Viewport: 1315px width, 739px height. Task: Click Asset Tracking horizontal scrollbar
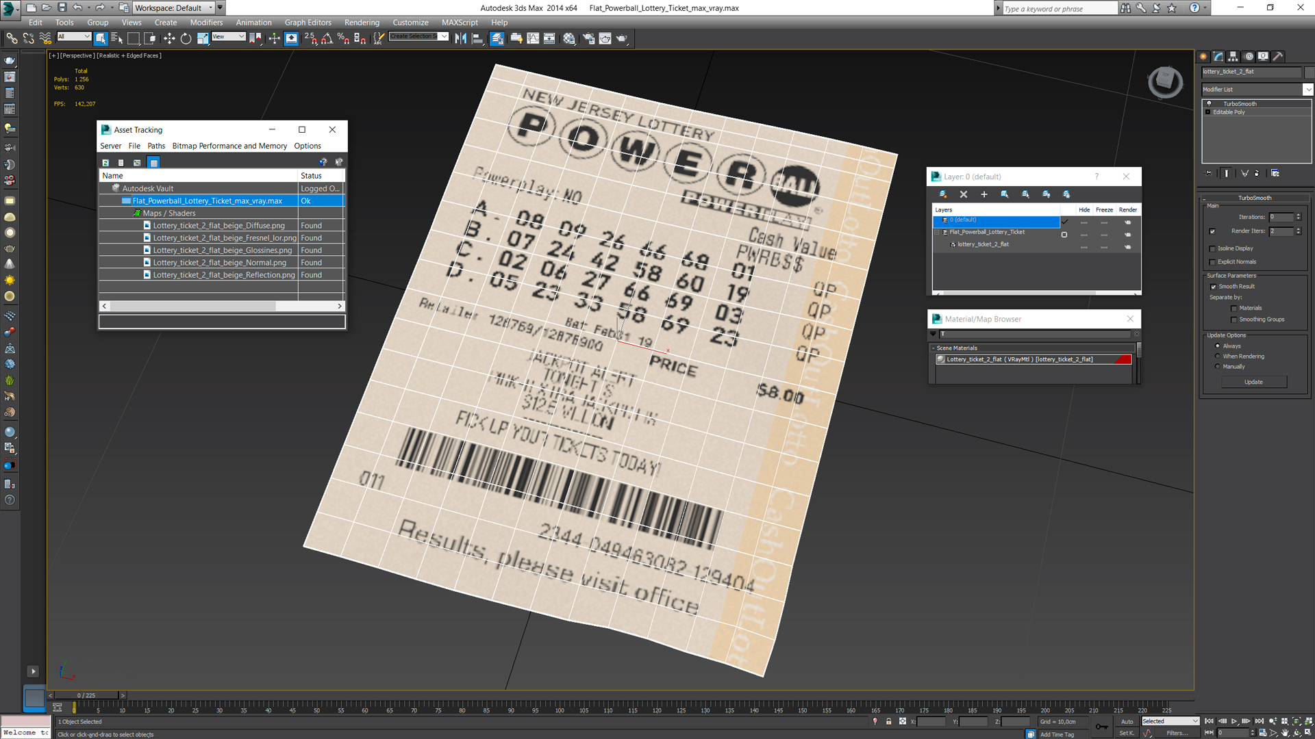[x=222, y=306]
